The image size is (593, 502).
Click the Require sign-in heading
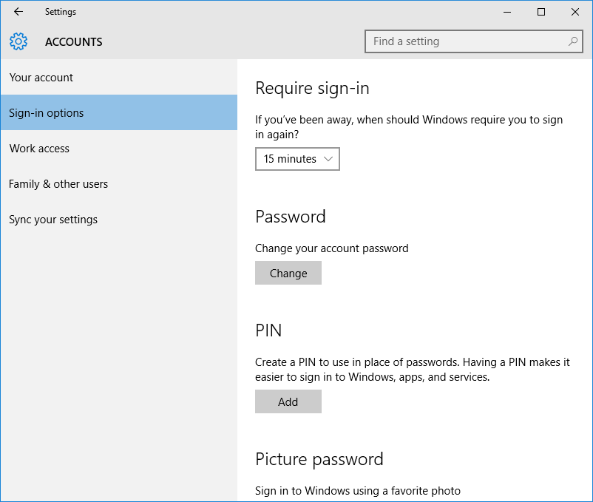tap(312, 89)
